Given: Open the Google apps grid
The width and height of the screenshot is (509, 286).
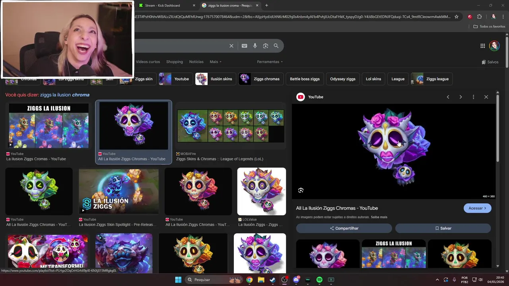Looking at the screenshot, I should click(x=482, y=46).
